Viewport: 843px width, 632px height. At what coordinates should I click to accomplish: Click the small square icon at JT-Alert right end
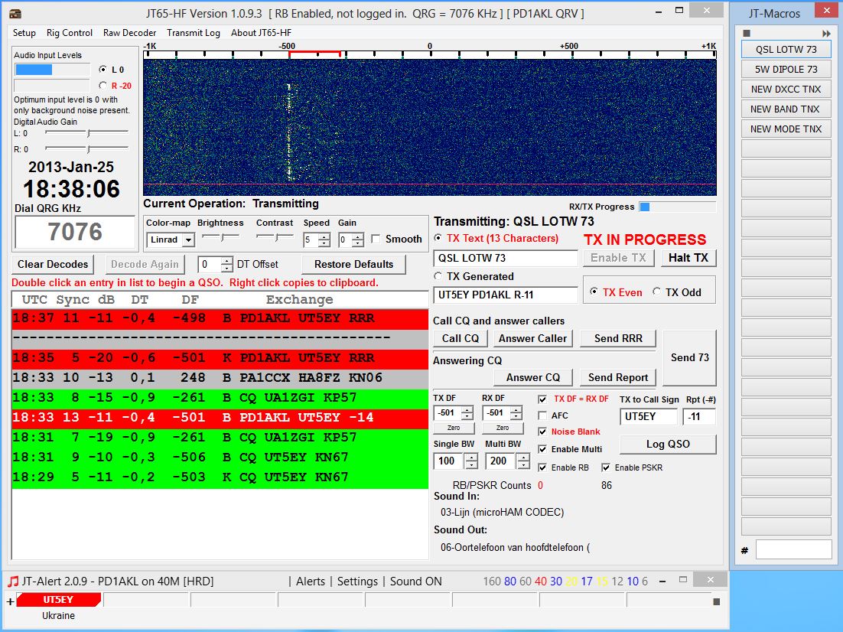click(716, 601)
